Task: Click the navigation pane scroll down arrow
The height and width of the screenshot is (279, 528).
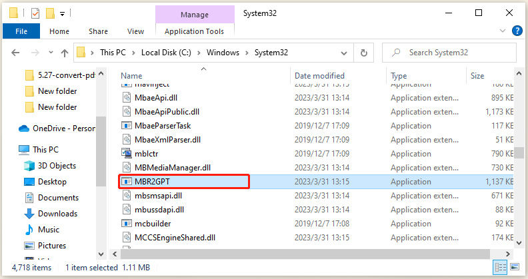Action: click(x=101, y=254)
